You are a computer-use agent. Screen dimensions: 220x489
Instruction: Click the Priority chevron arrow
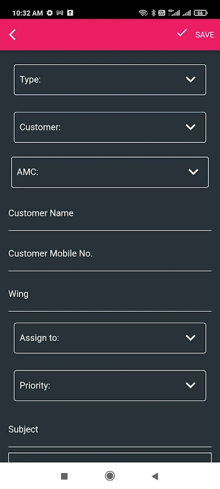click(x=191, y=385)
